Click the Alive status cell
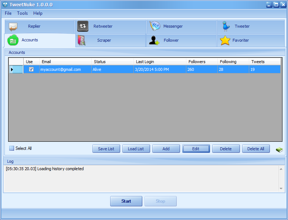 [113, 69]
